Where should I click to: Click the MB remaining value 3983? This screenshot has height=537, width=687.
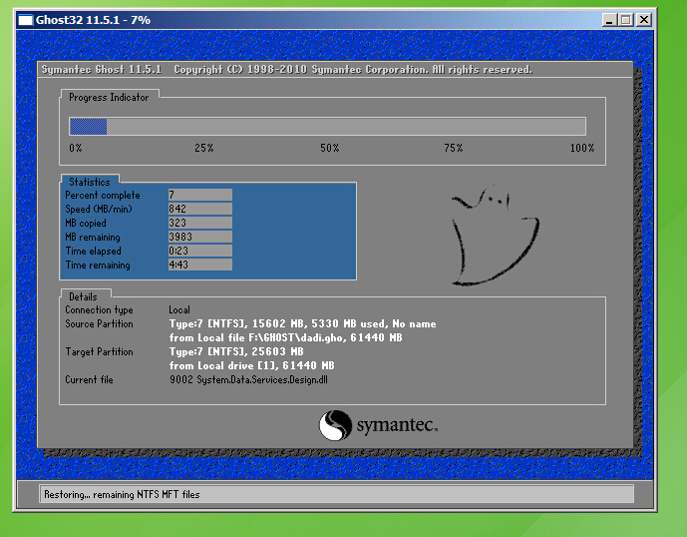(x=200, y=237)
